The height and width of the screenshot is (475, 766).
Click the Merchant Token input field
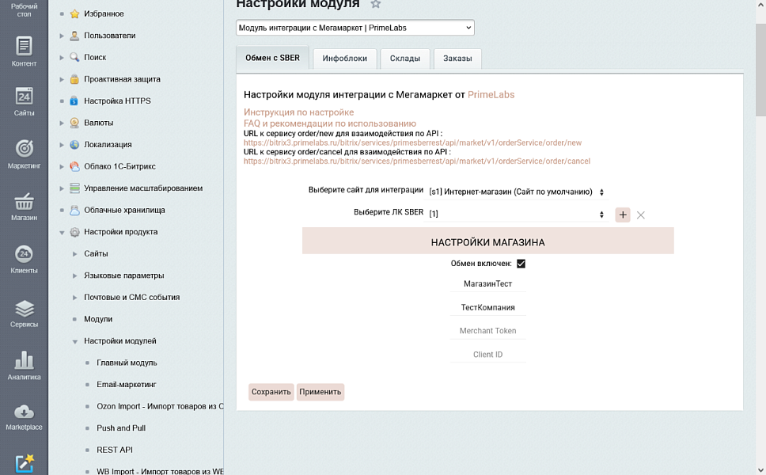pyautogui.click(x=487, y=331)
